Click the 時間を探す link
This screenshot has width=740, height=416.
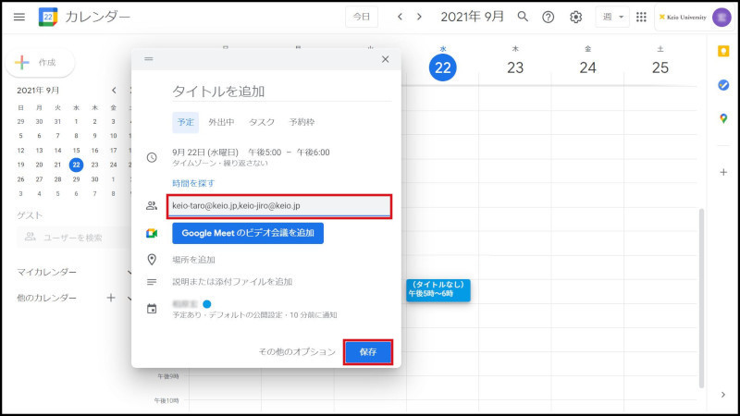tap(191, 183)
